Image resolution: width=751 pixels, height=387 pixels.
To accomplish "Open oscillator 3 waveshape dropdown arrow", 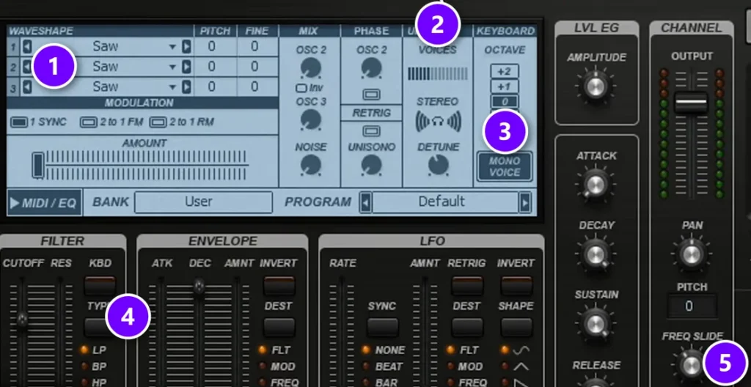I will pyautogui.click(x=172, y=87).
